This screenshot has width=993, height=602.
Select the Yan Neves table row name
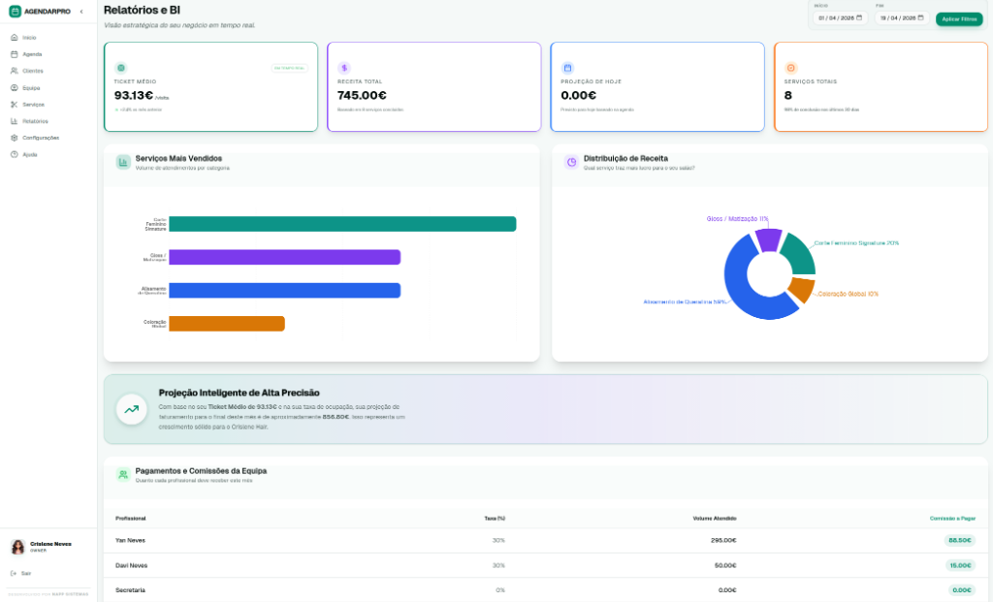(x=131, y=541)
